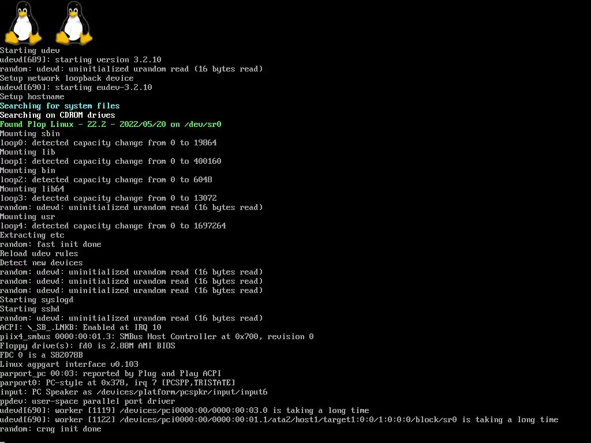
Task: Click the 'Detect new devices' line
Action: 42,262
